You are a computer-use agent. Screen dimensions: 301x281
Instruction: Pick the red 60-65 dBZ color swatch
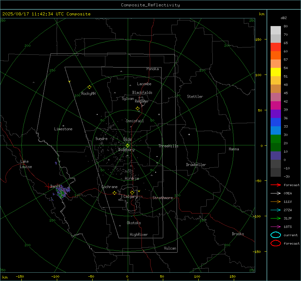pos(276,47)
